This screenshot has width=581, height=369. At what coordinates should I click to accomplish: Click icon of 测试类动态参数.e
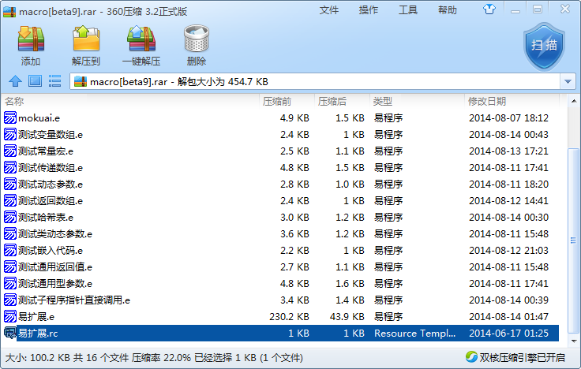pos(10,234)
